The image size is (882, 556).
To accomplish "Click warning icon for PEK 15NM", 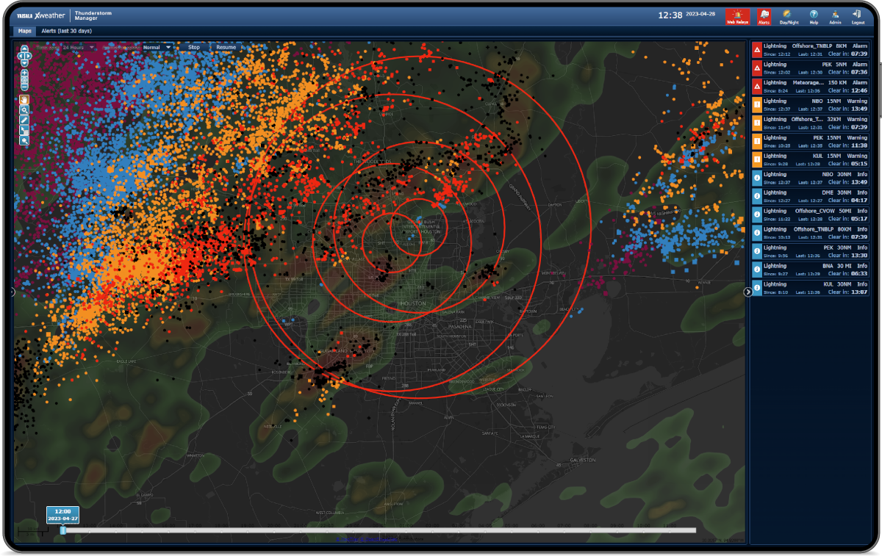I will (756, 142).
